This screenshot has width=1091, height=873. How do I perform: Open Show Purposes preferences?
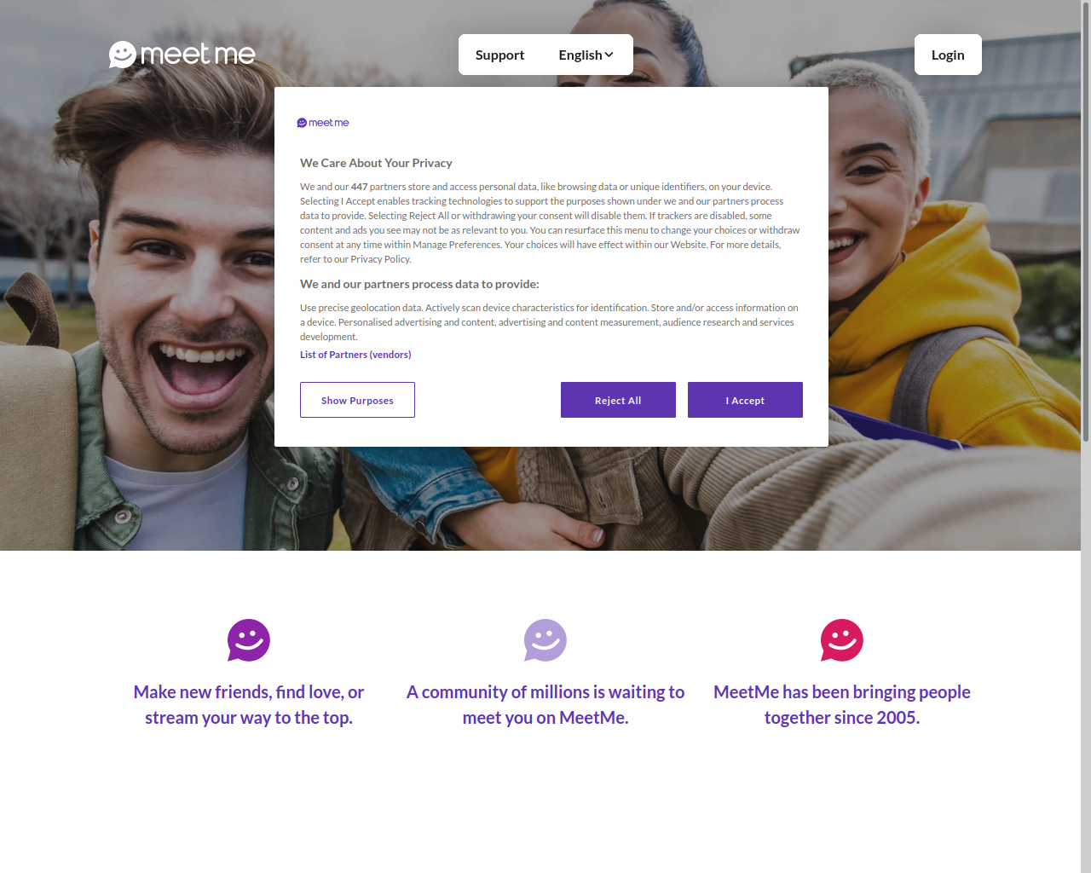coord(357,400)
